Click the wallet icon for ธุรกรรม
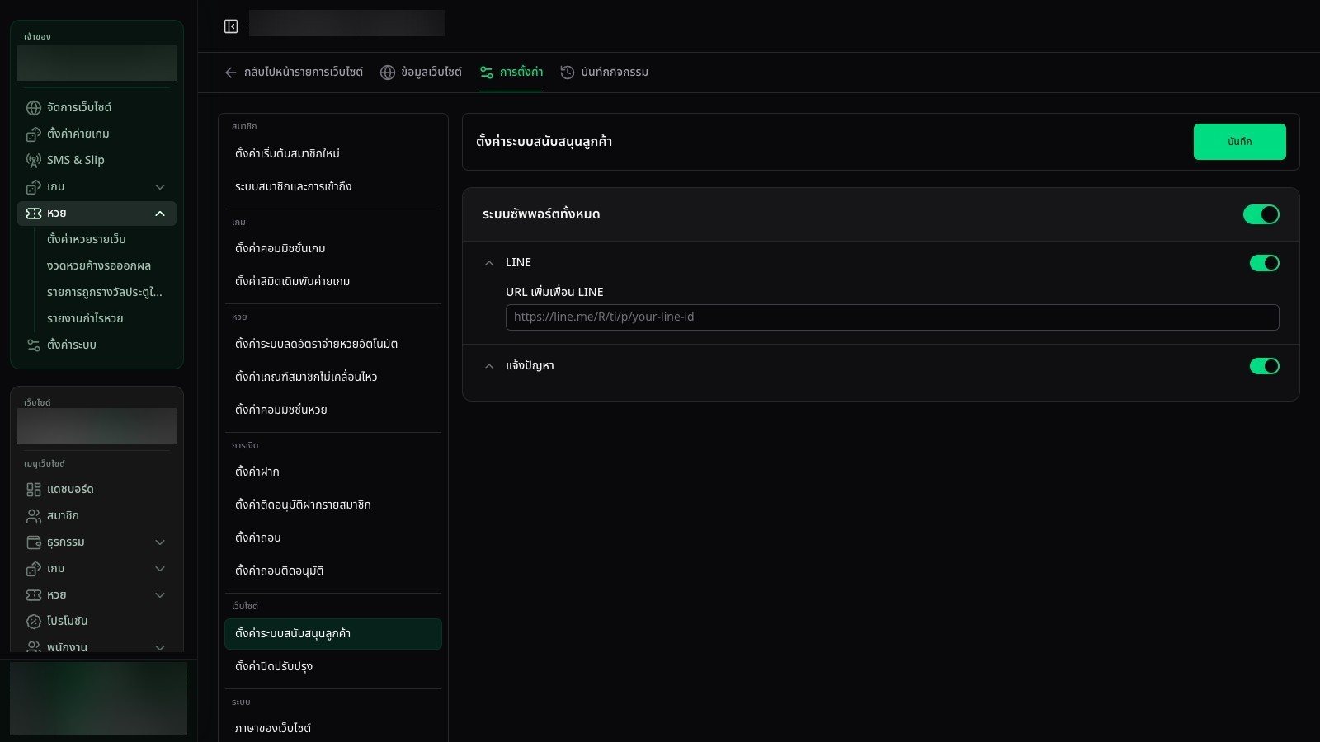Viewport: 1320px width, 742px height. pyautogui.click(x=34, y=542)
